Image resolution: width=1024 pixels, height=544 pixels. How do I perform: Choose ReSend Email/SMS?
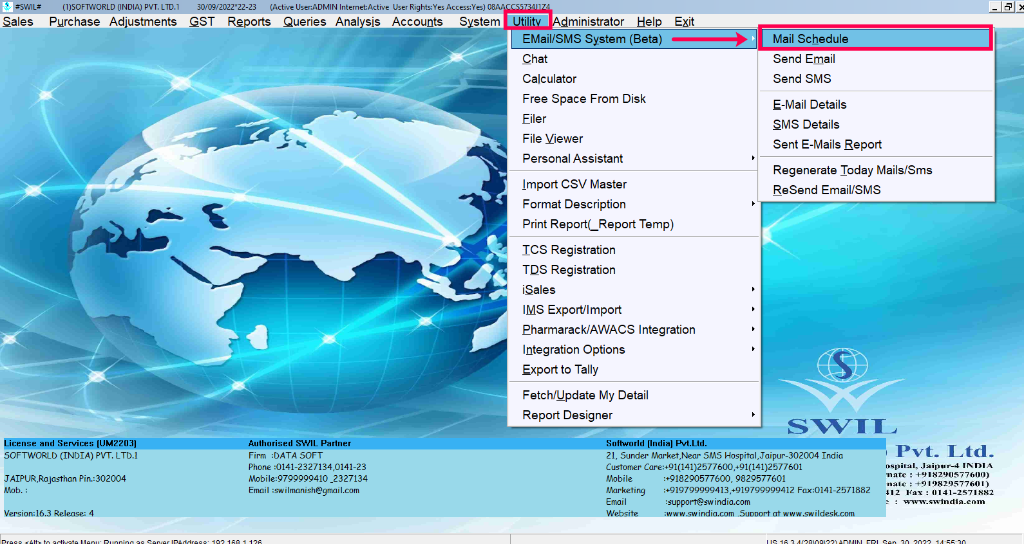tap(877, 190)
